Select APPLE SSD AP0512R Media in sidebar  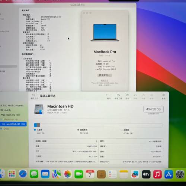(12, 106)
